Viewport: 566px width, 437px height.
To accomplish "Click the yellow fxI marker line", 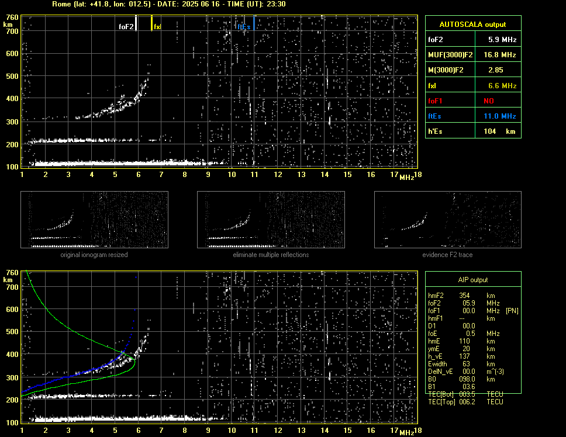I will pos(151,23).
